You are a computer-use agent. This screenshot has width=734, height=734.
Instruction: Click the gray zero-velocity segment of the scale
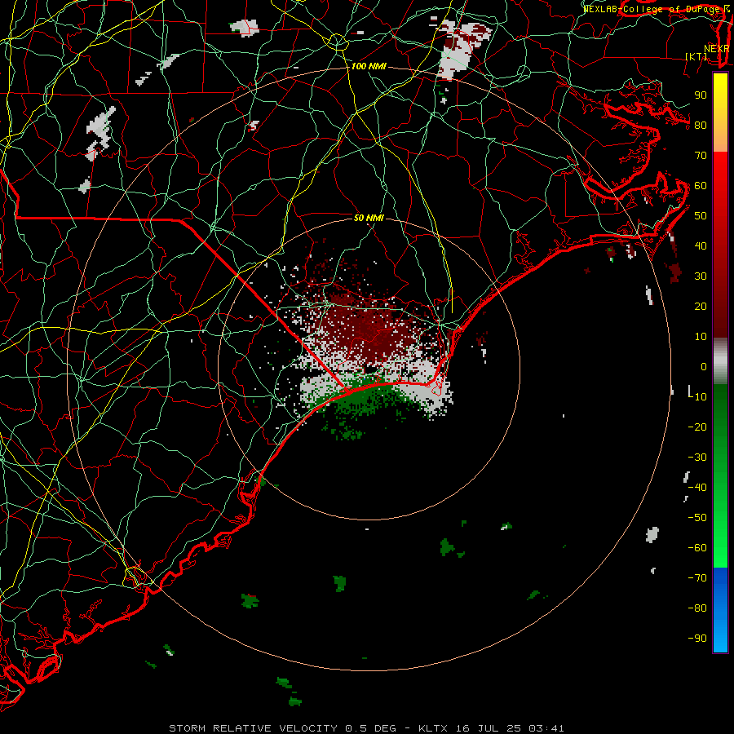(720, 363)
